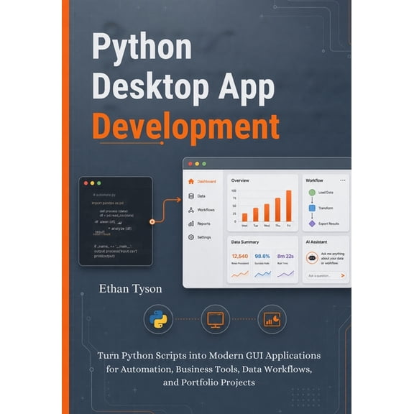Select the Settings label in sidebar
The height and width of the screenshot is (414, 414).
click(204, 237)
